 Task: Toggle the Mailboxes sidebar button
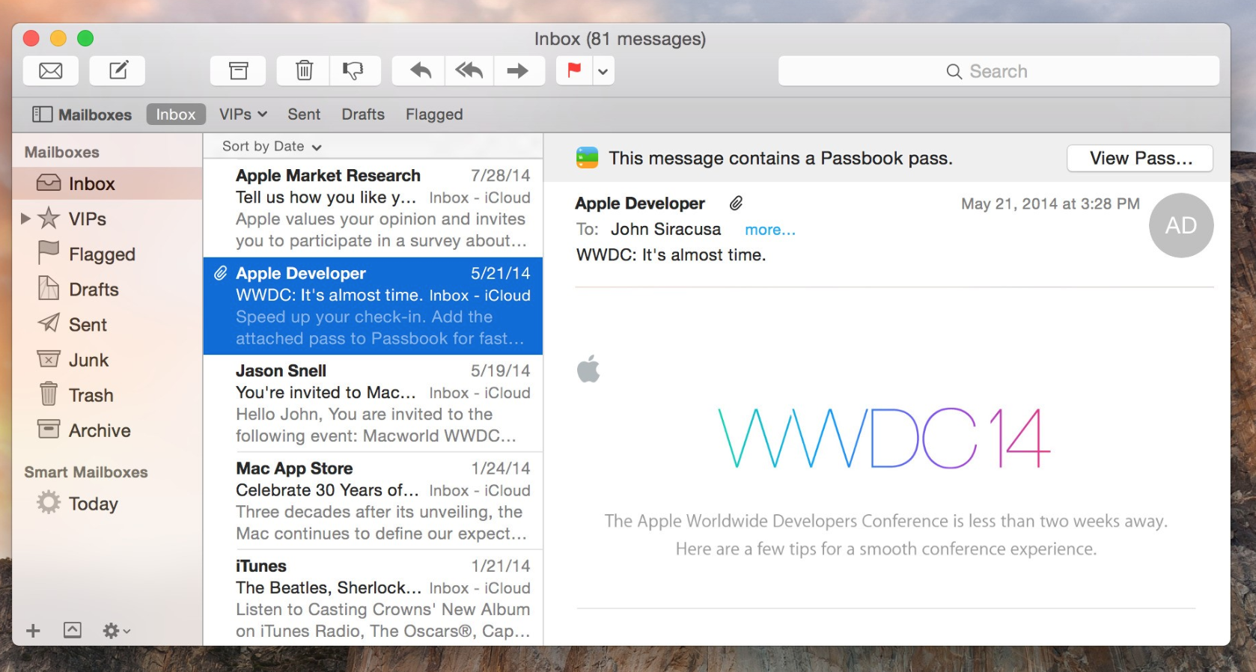[x=82, y=114]
